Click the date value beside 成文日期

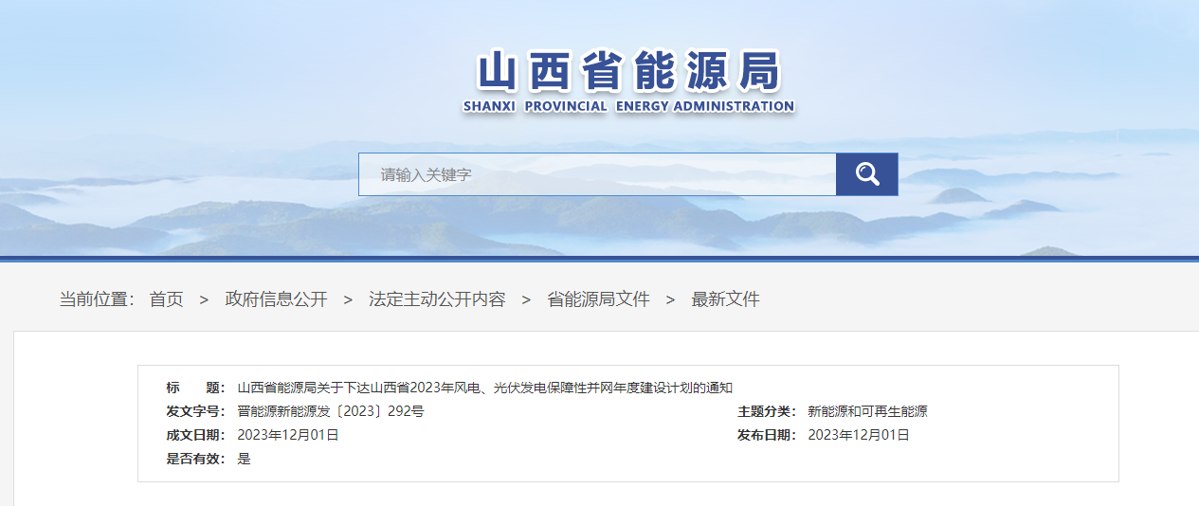[x=287, y=435]
